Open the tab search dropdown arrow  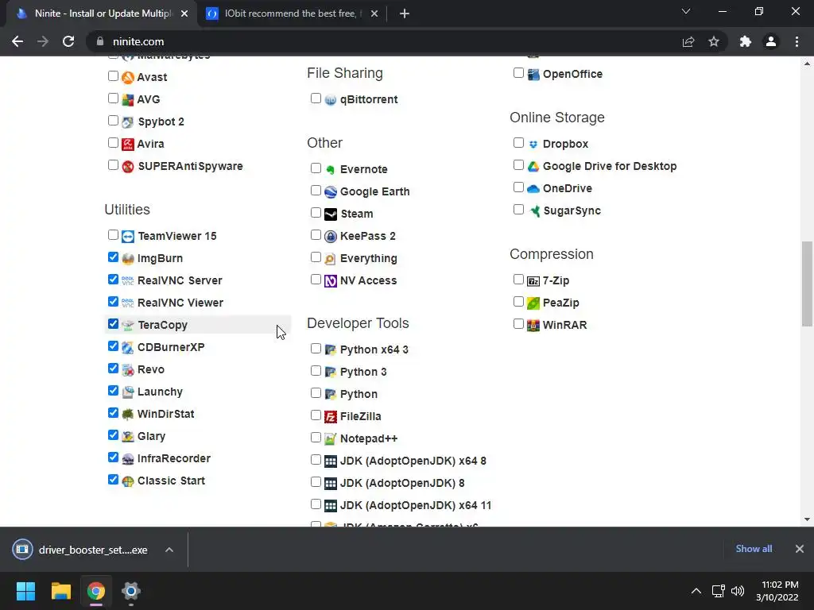pyautogui.click(x=686, y=11)
